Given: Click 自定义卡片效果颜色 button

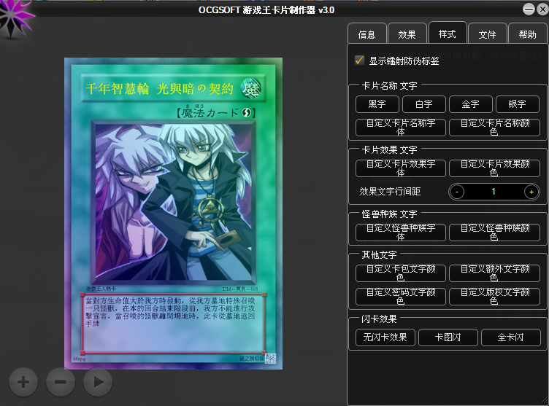Looking at the screenshot, I should click(x=494, y=168).
